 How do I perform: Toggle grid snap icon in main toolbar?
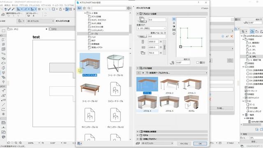click(x=39, y=9)
